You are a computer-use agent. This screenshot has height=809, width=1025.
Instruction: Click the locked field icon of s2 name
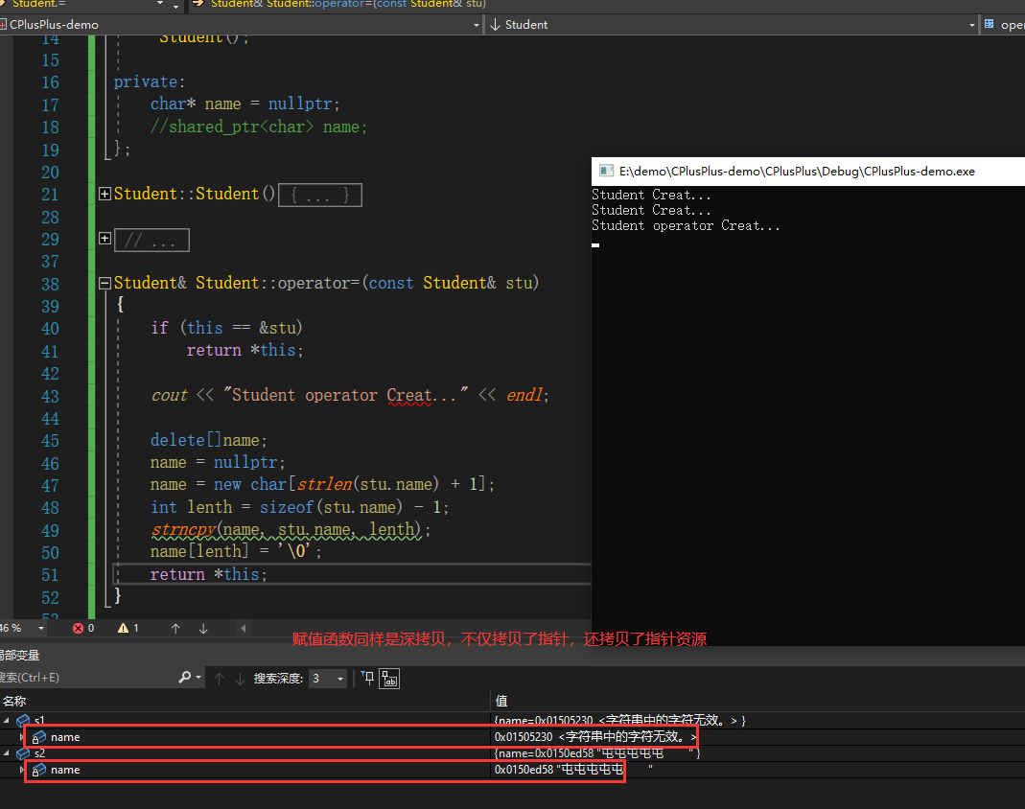click(x=39, y=770)
